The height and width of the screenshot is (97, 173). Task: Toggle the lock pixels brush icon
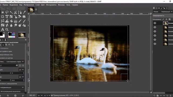[163, 19]
